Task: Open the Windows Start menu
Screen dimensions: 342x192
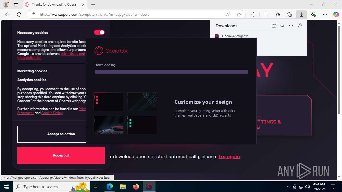Action: 6,187
